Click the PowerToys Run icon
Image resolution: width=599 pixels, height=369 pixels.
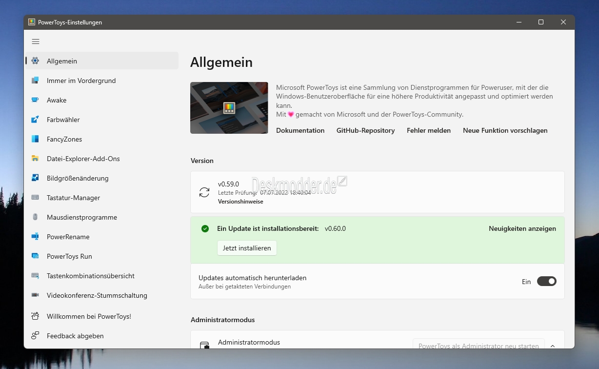pos(35,256)
